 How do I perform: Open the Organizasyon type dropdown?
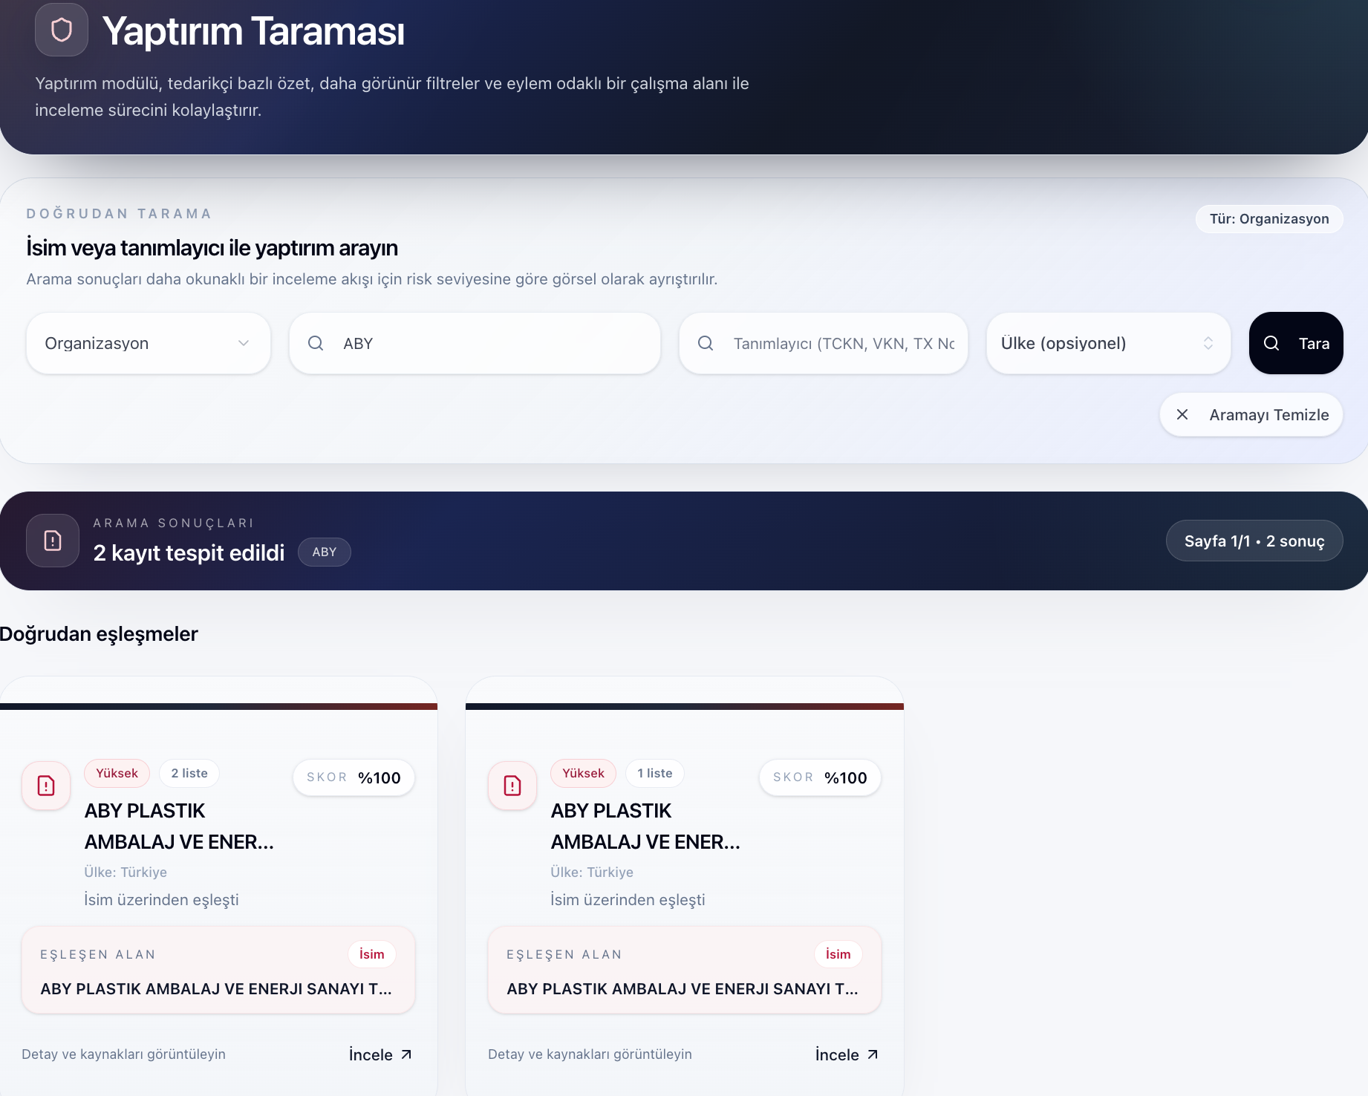(x=149, y=343)
